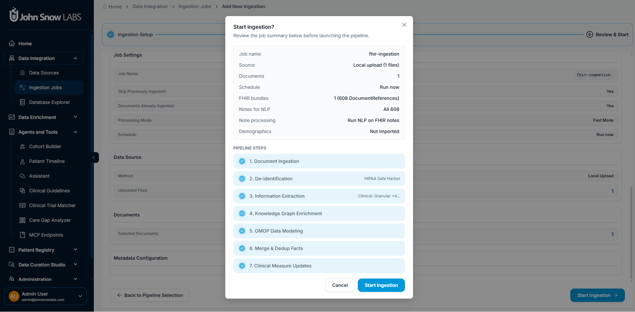Expand the Administration chevron
The image size is (635, 312).
75,279
